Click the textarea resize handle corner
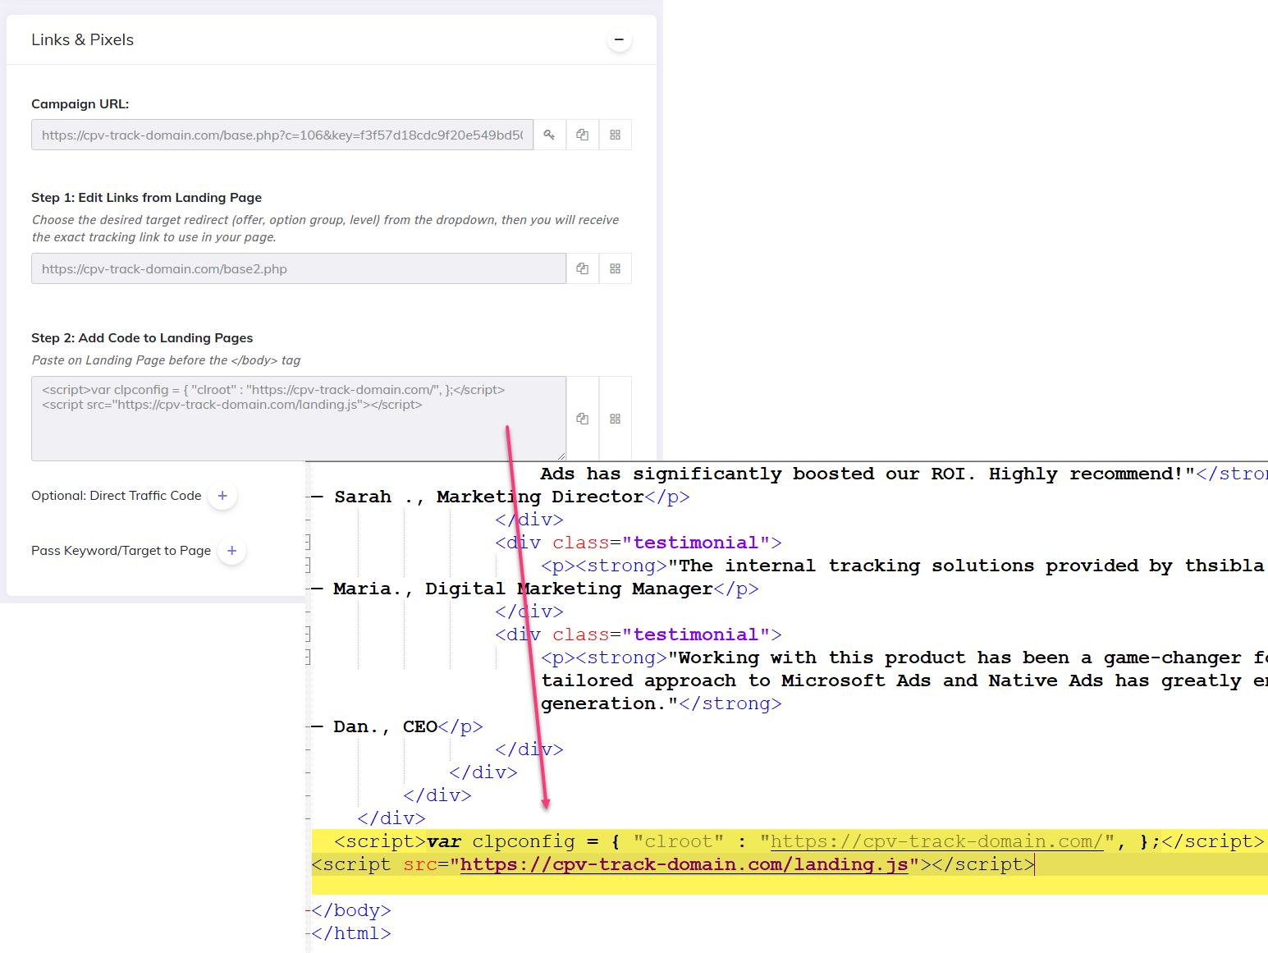1268x953 pixels. [x=562, y=457]
